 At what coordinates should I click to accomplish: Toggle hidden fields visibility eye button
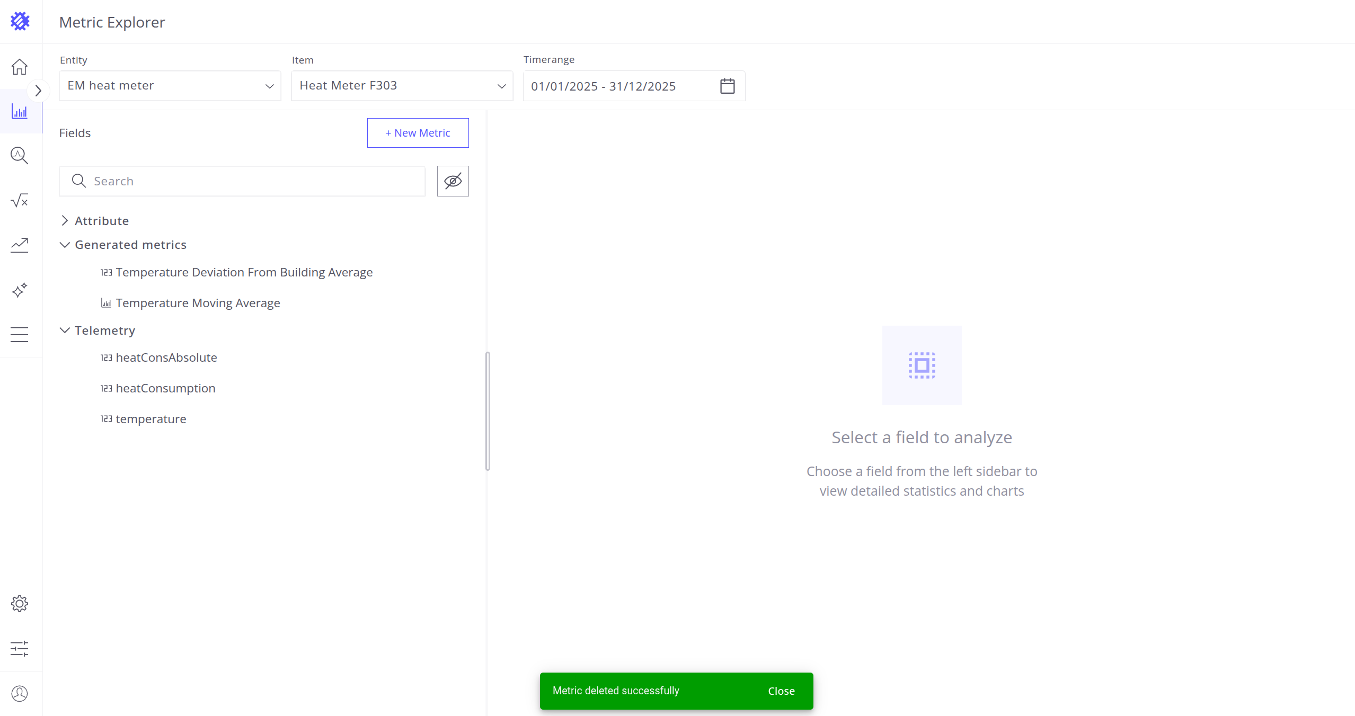pos(453,181)
